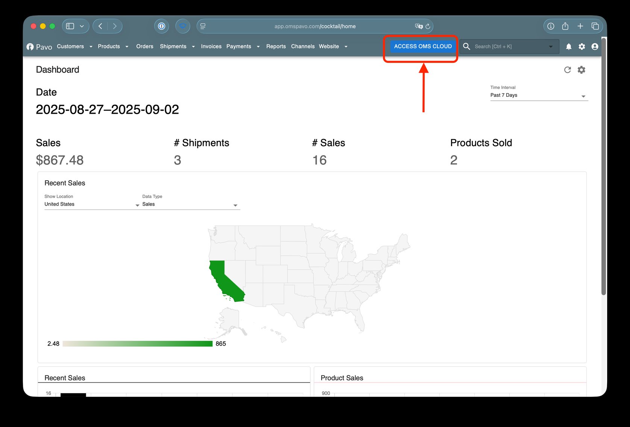Open the Orders menu item
Screen dimensions: 630x427
pyautogui.click(x=144, y=46)
